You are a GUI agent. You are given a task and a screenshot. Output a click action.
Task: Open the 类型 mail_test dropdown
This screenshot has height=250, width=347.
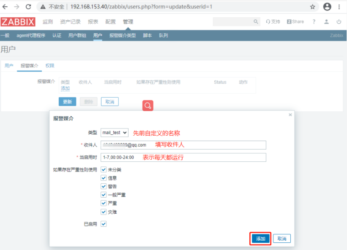tap(115, 133)
